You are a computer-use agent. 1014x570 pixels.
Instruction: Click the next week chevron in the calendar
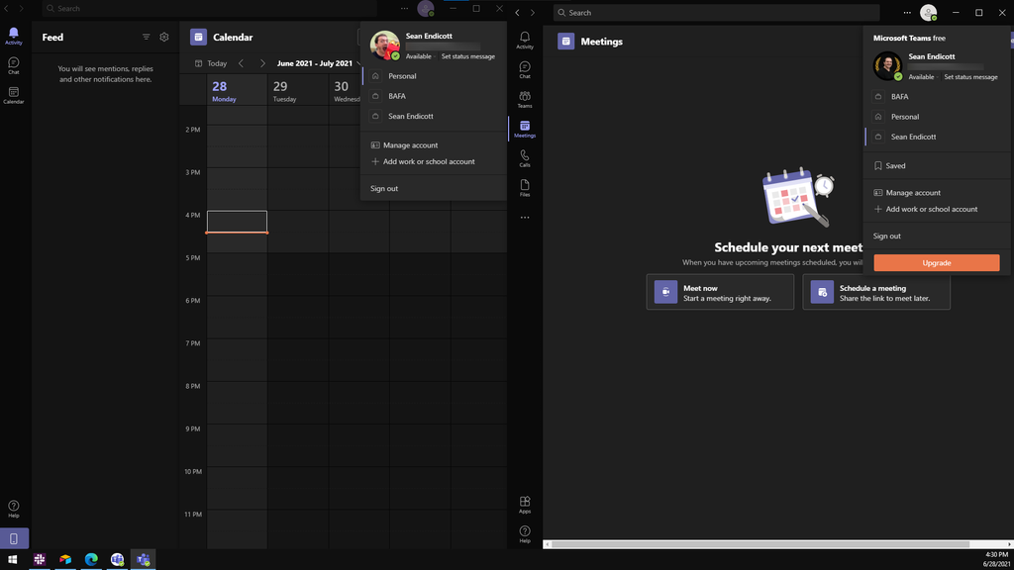(261, 61)
